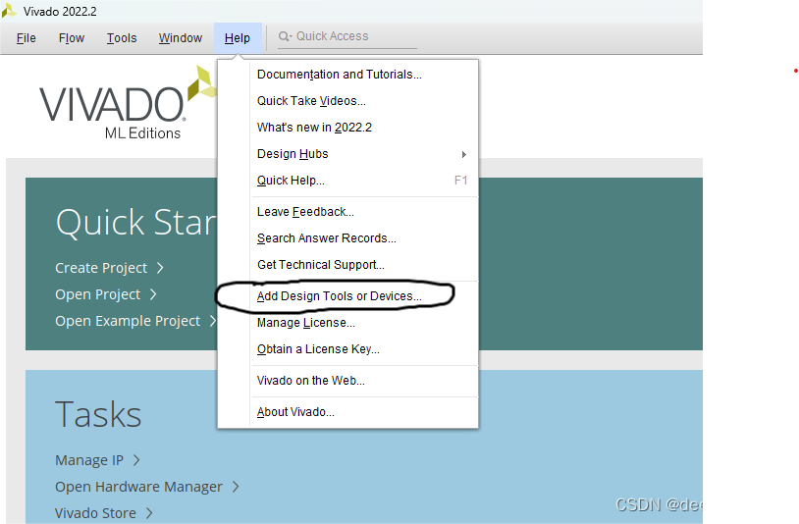Click the Open Hardware Manager link
This screenshot has height=524, width=799.
click(138, 487)
